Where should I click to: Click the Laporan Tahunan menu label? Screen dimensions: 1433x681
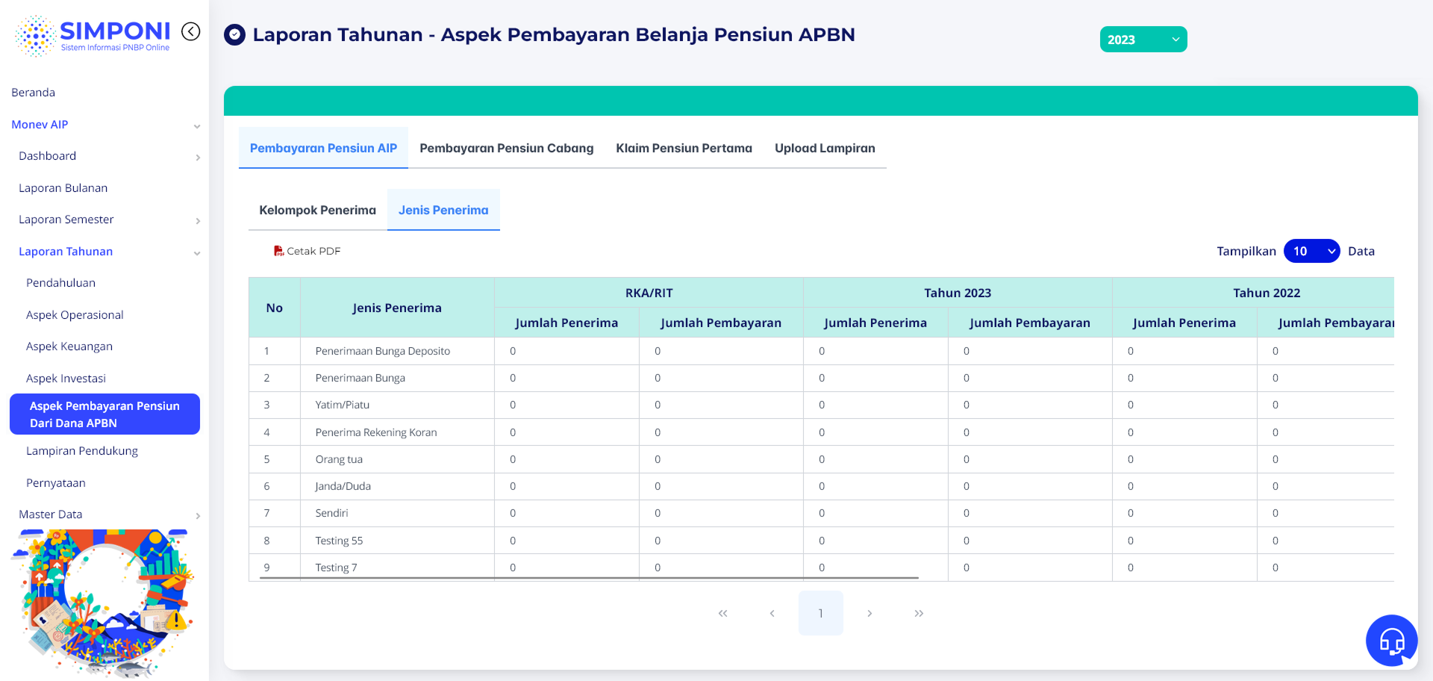(x=66, y=252)
